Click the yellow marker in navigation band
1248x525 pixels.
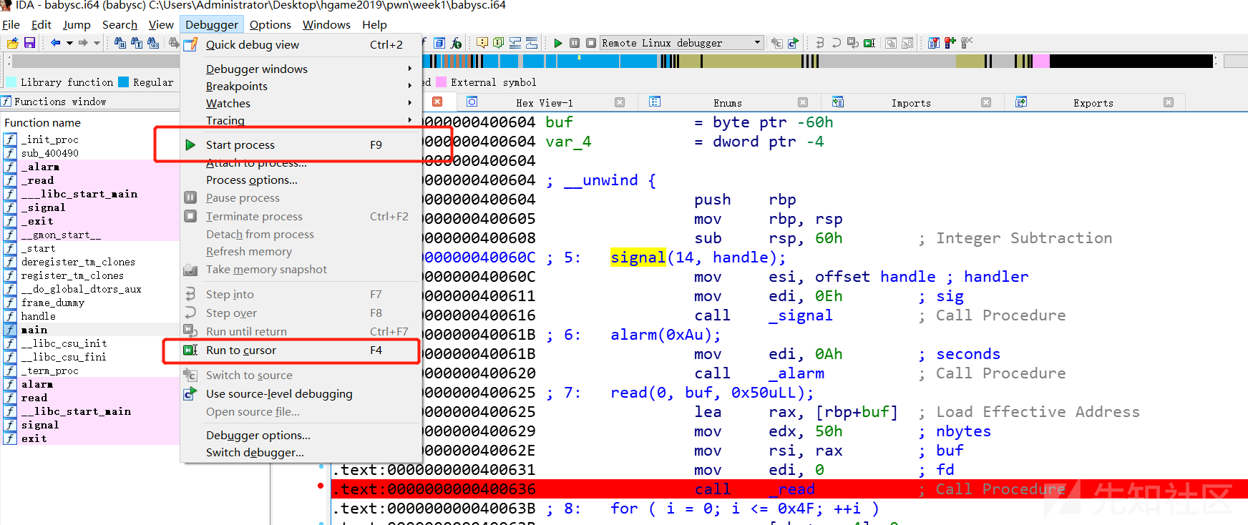tap(579, 58)
